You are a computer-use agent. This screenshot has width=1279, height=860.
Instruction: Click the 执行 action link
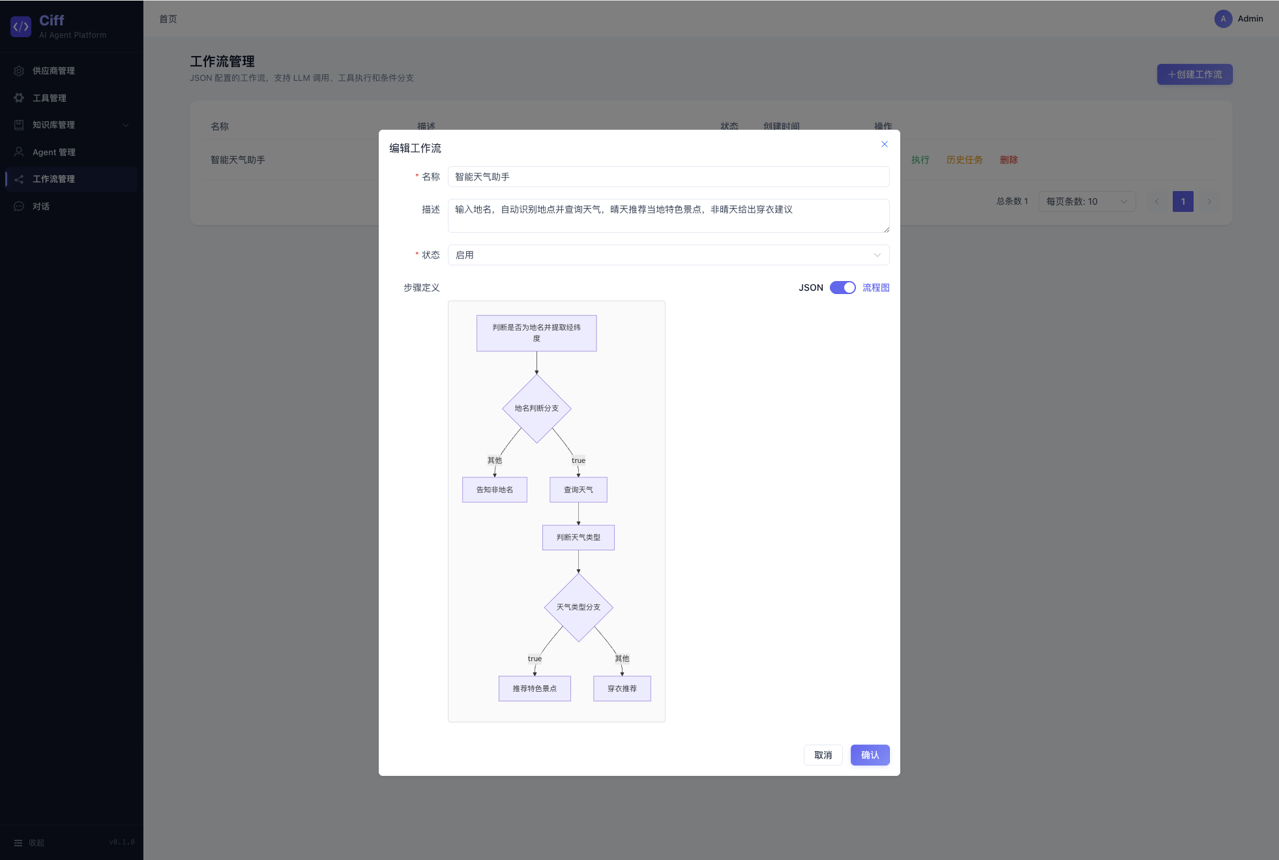click(920, 160)
